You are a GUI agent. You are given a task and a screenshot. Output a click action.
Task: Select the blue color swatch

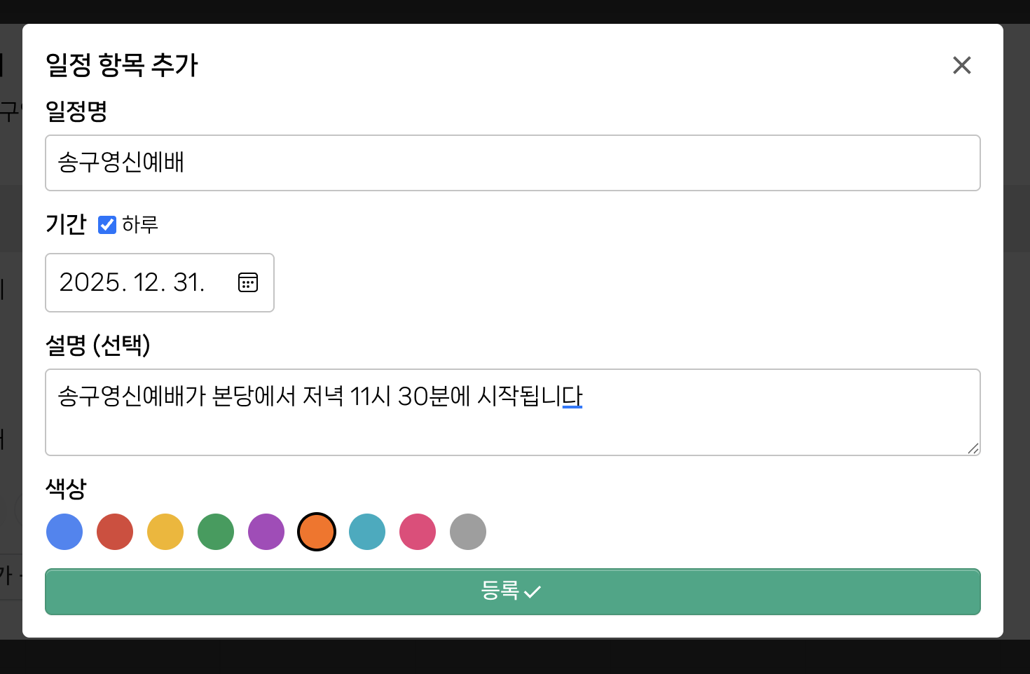(64, 532)
